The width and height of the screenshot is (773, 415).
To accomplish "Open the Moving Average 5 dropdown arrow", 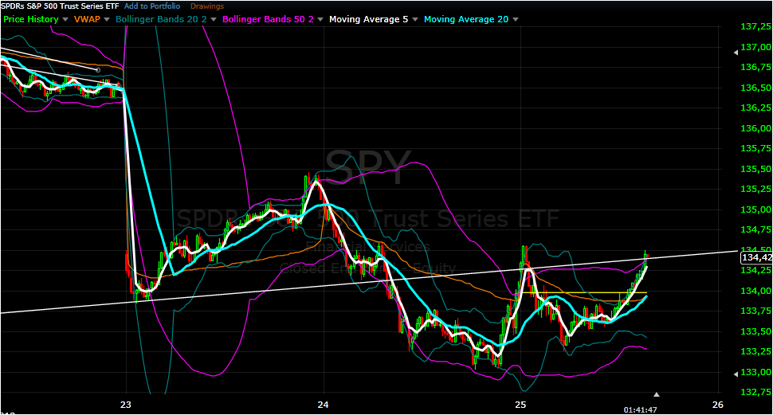I will 415,20.
